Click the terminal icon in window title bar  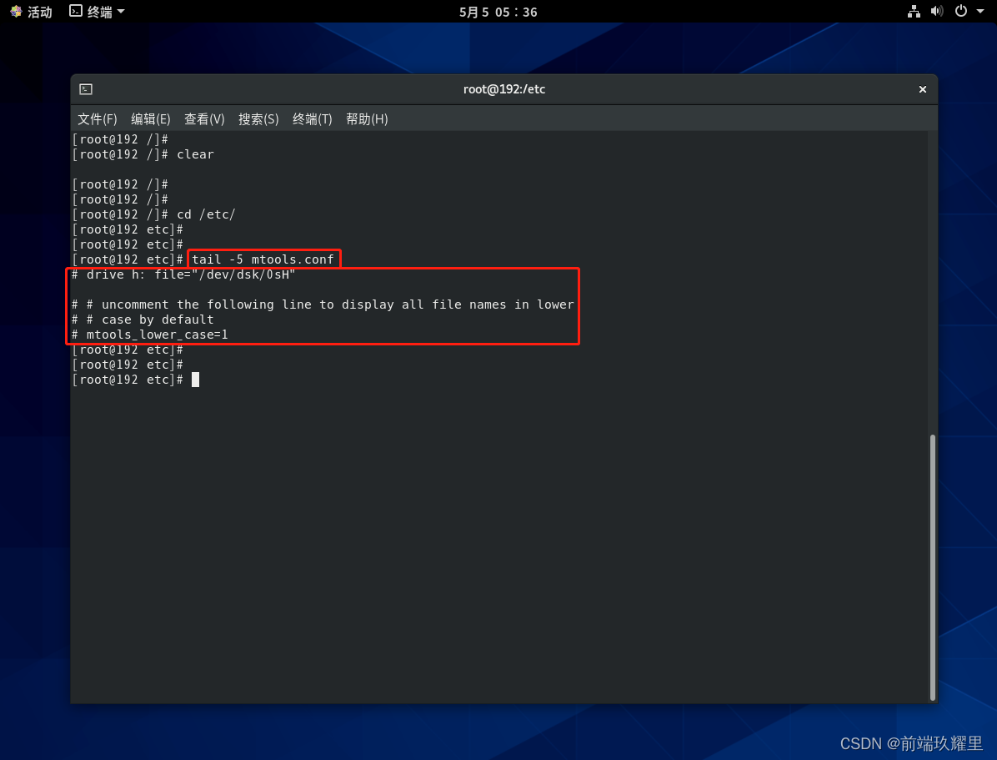click(x=86, y=89)
